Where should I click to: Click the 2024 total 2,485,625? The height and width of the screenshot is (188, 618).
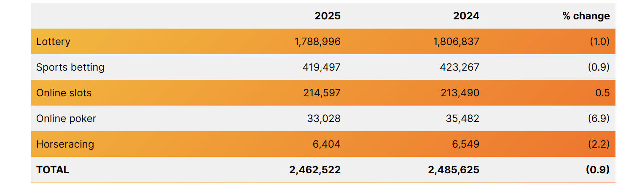454,170
